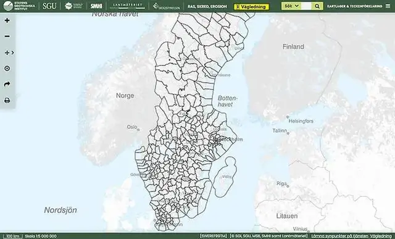Expand the Sök type dropdown
This screenshot has width=395, height=239.
coord(291,6)
